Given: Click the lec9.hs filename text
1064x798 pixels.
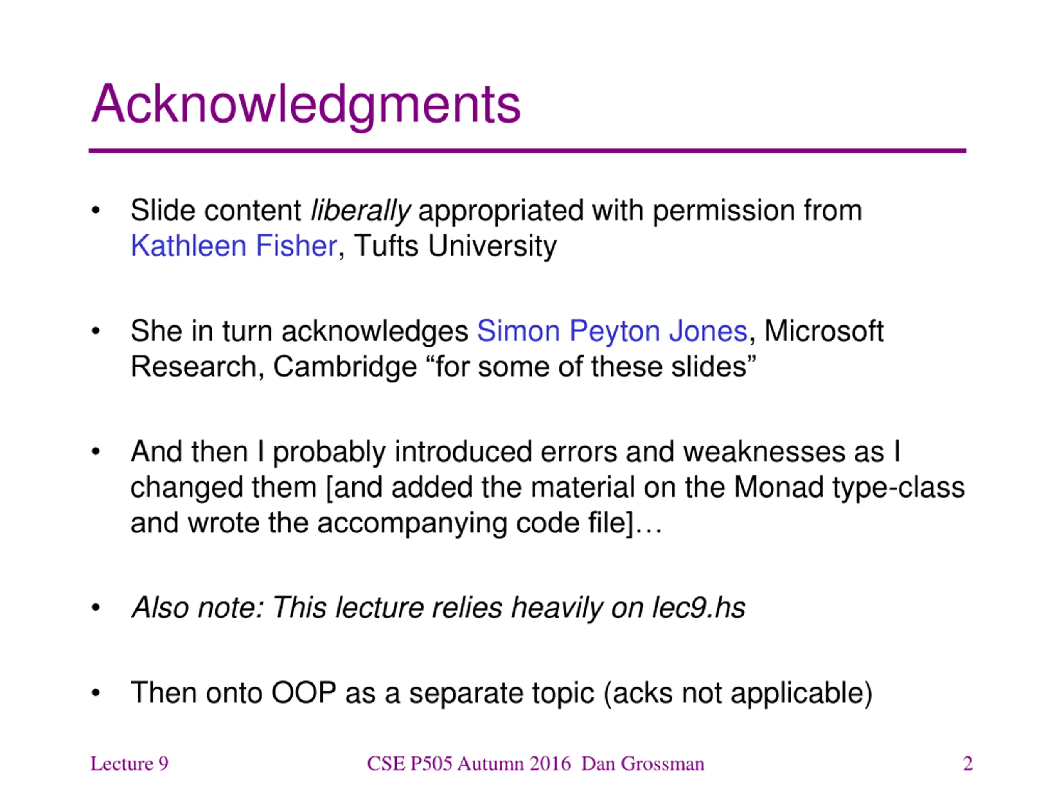Looking at the screenshot, I should 698,608.
